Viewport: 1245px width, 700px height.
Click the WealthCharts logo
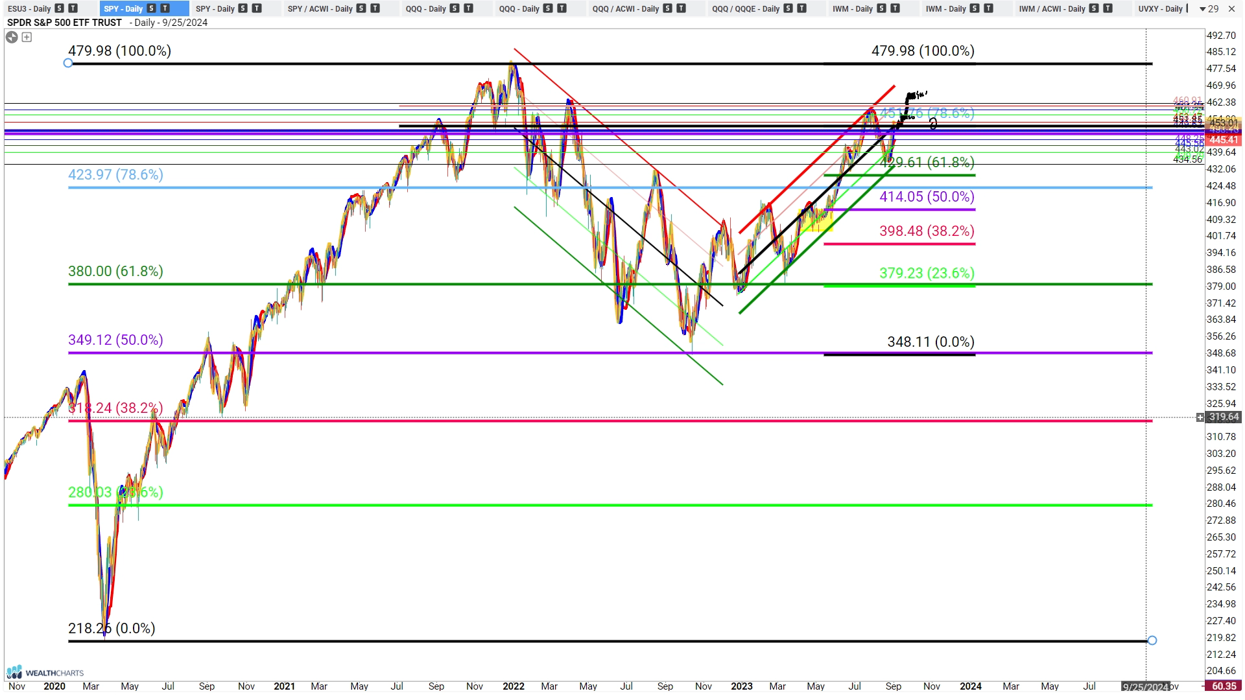pyautogui.click(x=45, y=672)
